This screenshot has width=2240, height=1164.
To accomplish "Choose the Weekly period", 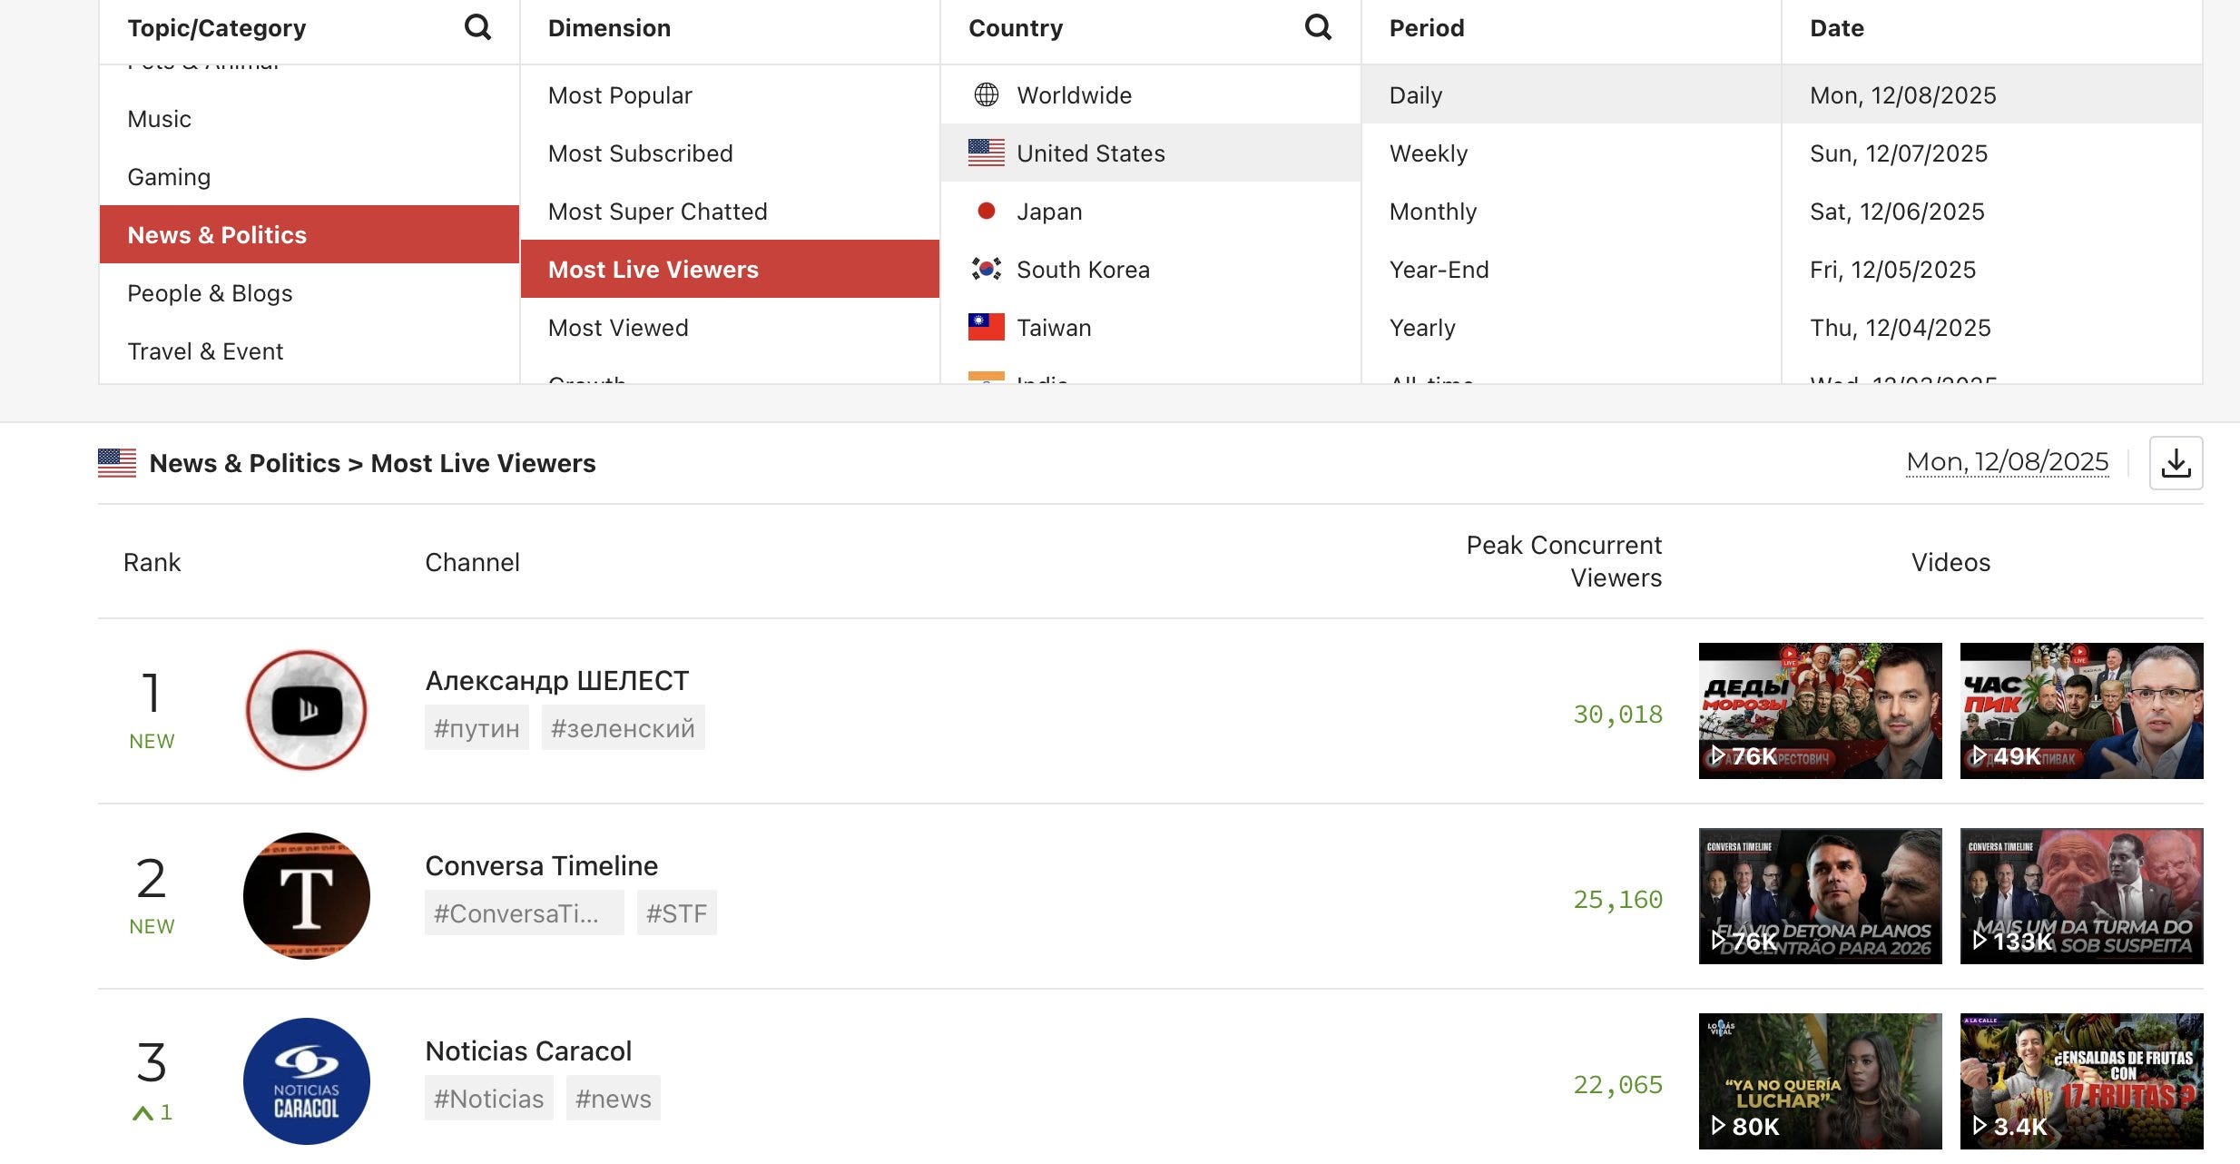I will 1428,153.
